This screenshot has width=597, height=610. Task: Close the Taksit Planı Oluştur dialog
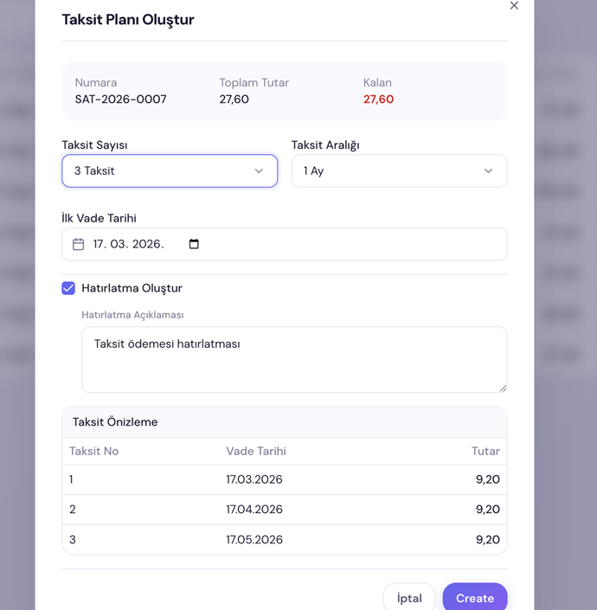tap(514, 6)
